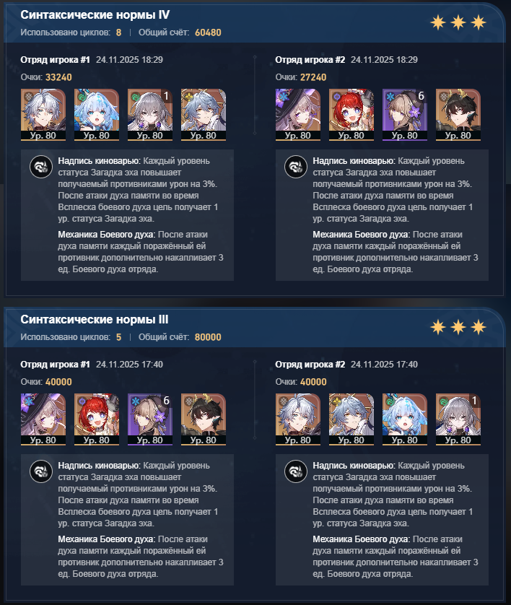Select the purple-background character with badge 6 in нормы III
Viewport: 511px width, 605px height.
(x=150, y=419)
